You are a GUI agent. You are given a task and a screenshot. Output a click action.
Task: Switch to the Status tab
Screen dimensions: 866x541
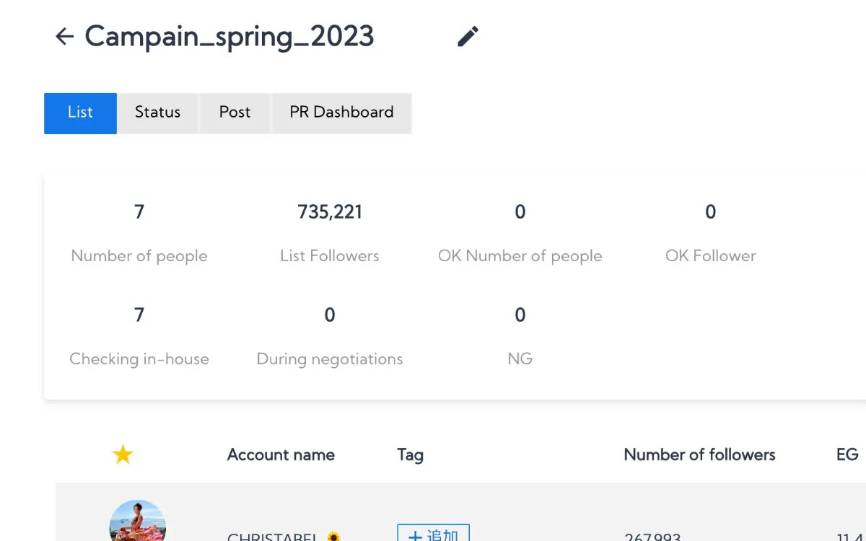157,113
